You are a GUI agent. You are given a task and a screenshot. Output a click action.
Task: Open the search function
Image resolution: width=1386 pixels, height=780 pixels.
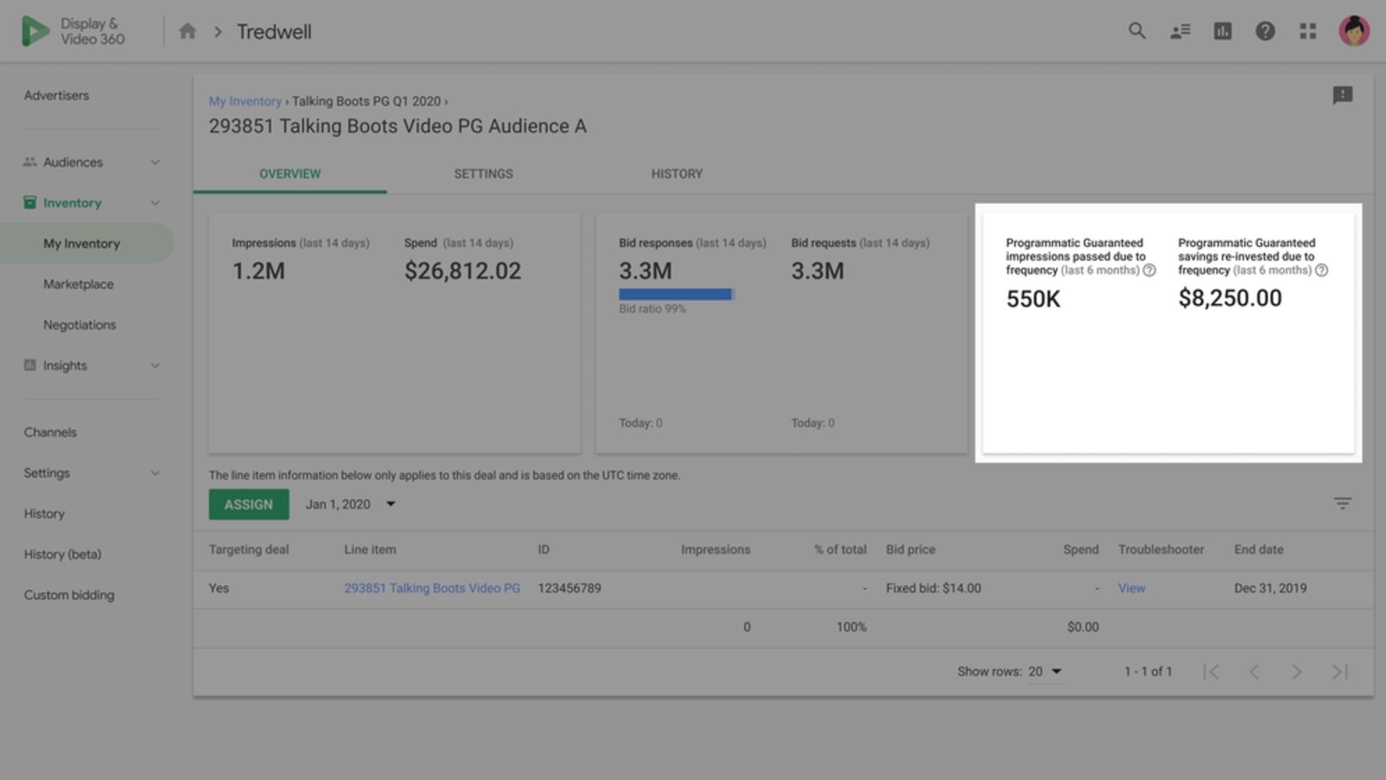1137,31
